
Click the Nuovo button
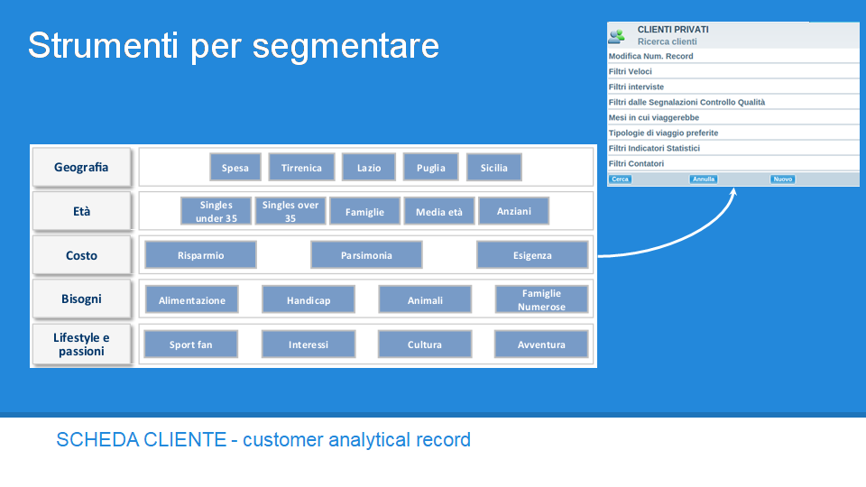(x=783, y=179)
